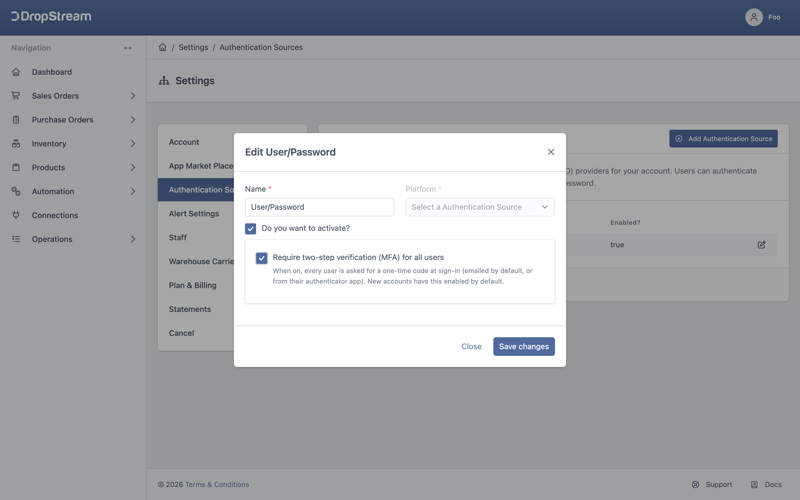Click Authentication Sources in the breadcrumb
The width and height of the screenshot is (800, 500).
tap(261, 47)
